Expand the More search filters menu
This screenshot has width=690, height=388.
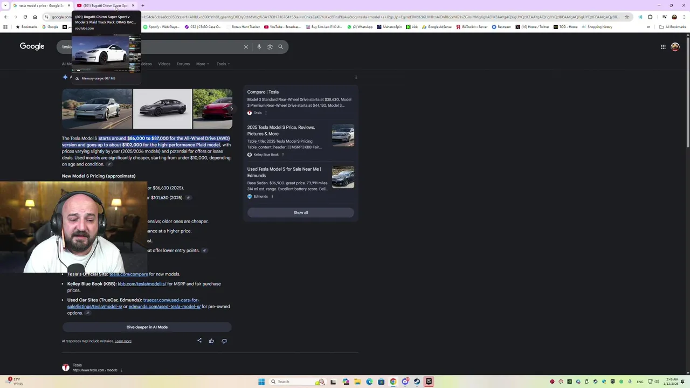point(203,64)
